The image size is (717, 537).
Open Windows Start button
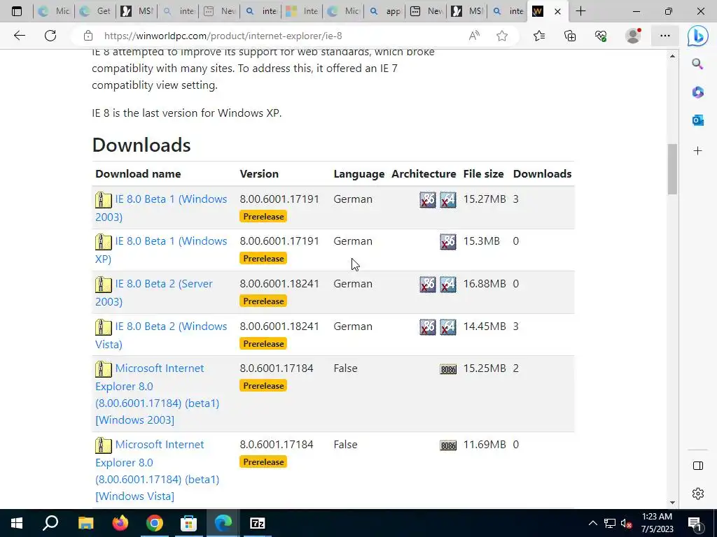pos(17,523)
